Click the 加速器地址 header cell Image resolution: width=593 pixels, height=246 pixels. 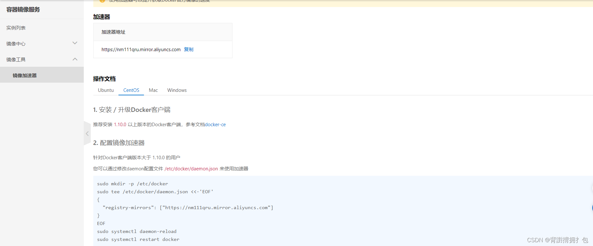pos(163,32)
